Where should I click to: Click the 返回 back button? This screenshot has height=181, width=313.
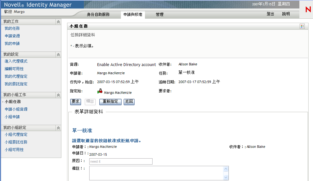tap(129, 102)
